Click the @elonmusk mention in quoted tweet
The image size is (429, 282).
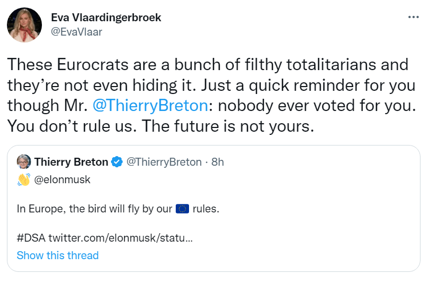click(x=62, y=180)
